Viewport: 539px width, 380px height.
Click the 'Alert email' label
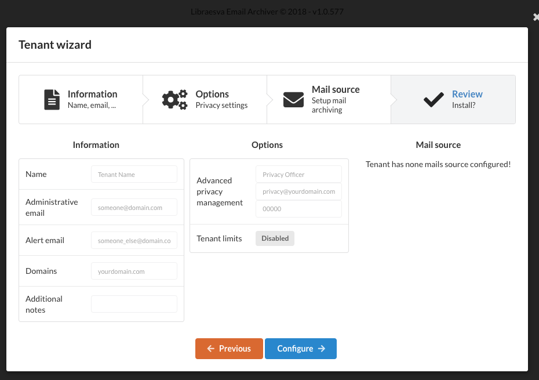pyautogui.click(x=45, y=240)
